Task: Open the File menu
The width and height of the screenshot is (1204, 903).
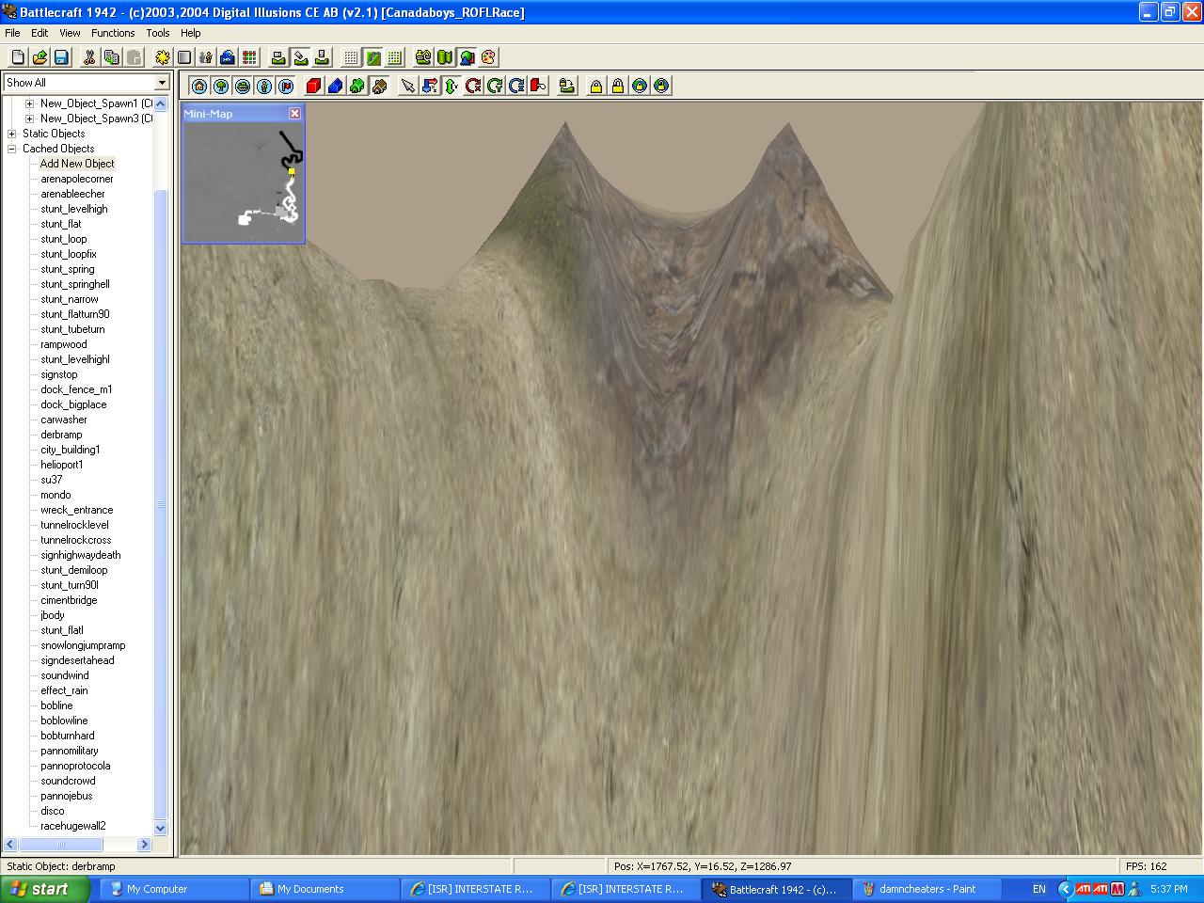Action: pos(12,33)
